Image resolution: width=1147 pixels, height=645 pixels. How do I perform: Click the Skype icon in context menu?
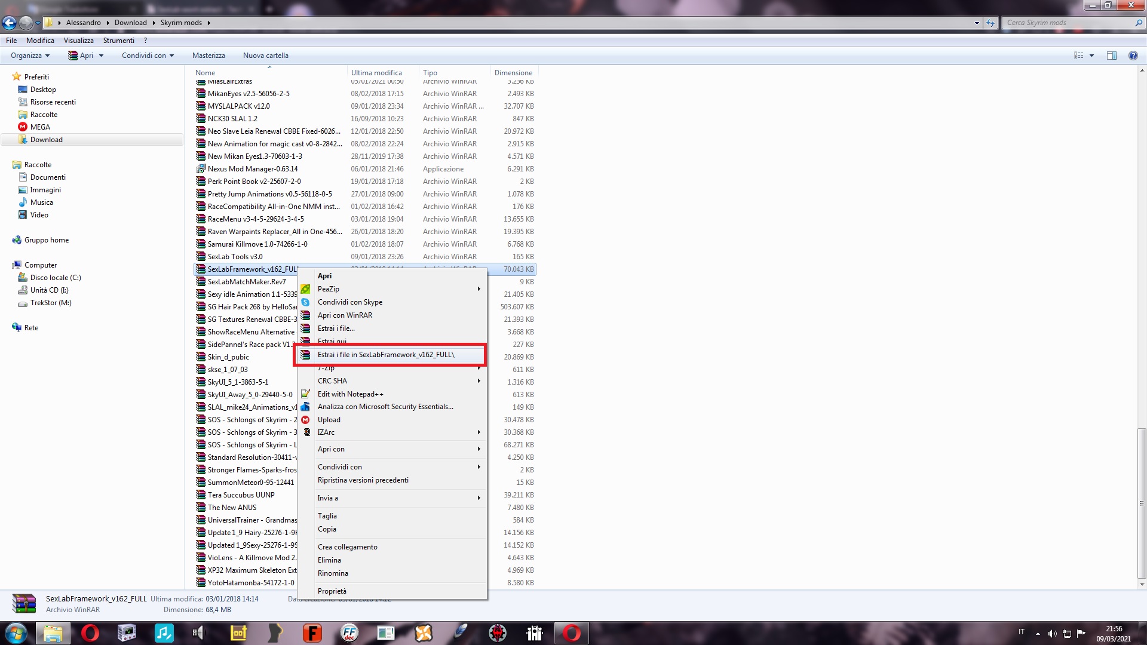pos(305,302)
